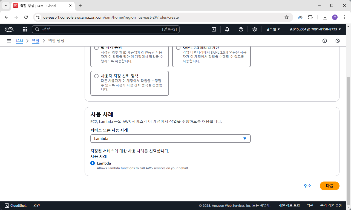
Task: Select the web identity radio option
Action: 96,48
